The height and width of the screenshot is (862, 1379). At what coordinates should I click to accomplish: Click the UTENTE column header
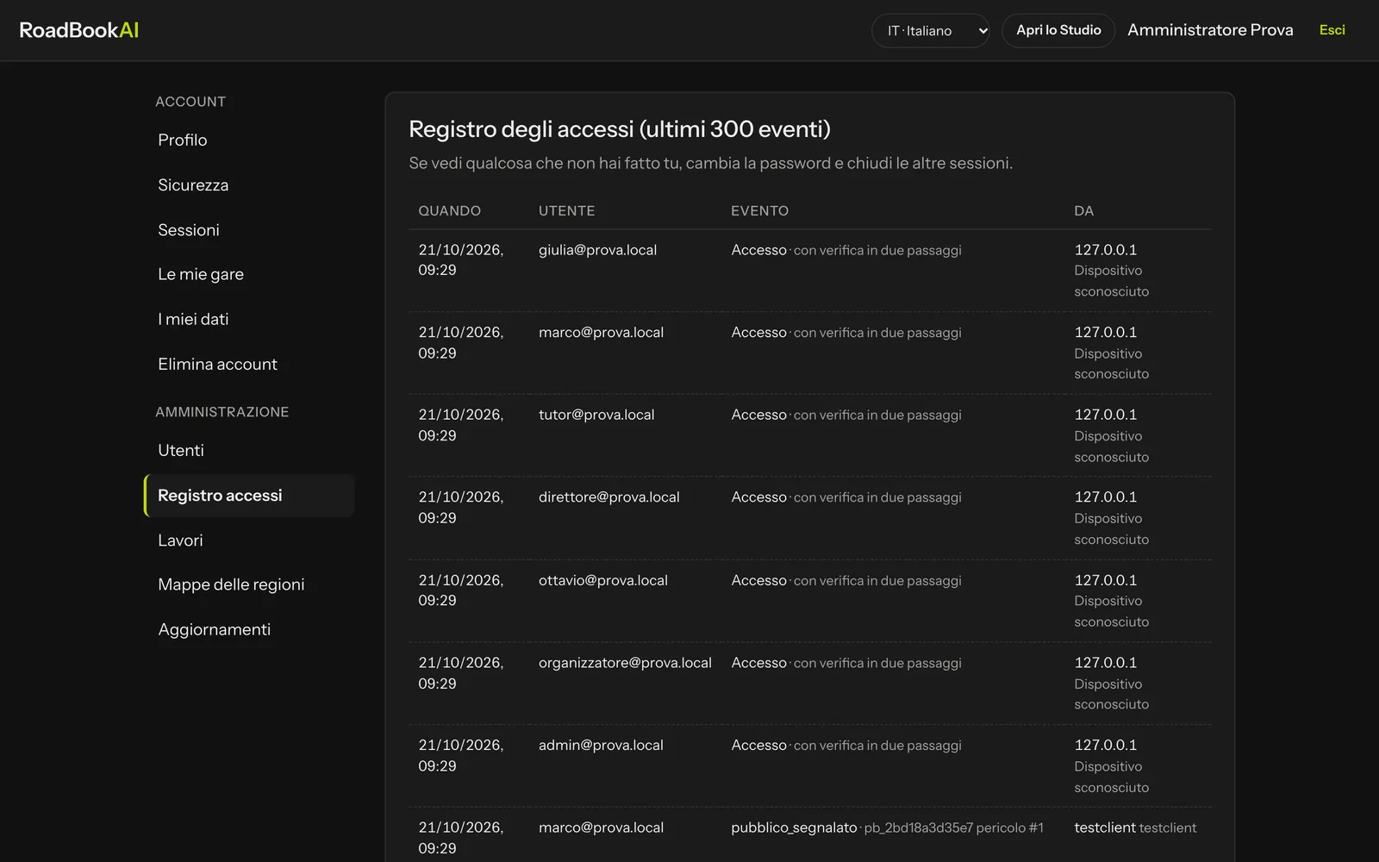click(566, 211)
